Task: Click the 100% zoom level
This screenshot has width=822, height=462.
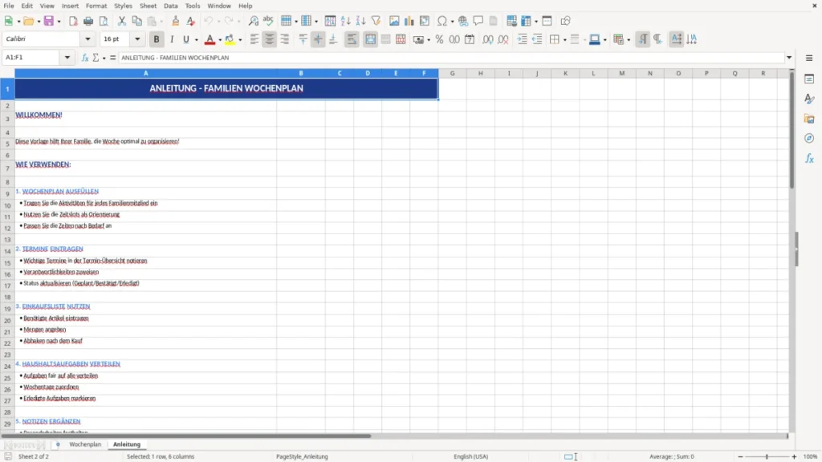Action: [x=811, y=456]
